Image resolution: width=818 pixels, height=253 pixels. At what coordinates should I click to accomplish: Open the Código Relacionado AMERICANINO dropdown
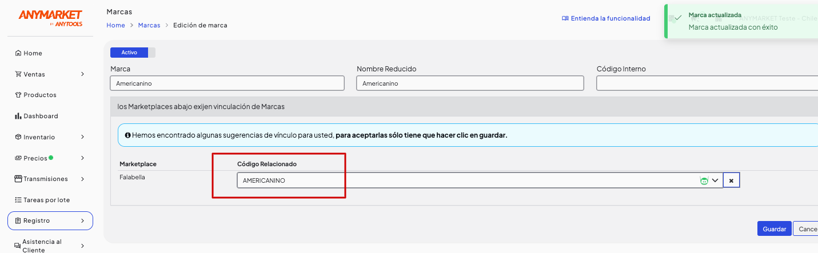480,180
